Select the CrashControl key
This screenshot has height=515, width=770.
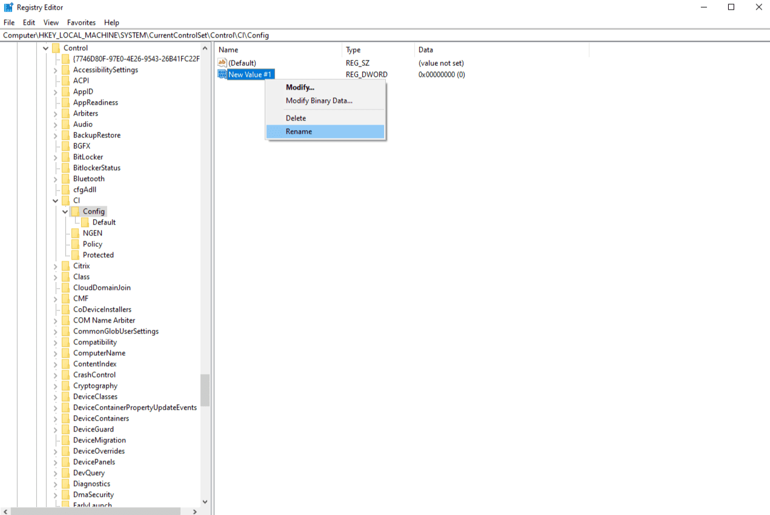pyautogui.click(x=95, y=375)
